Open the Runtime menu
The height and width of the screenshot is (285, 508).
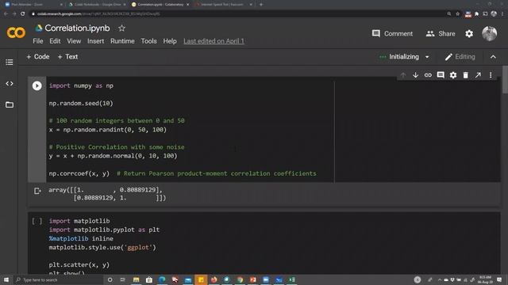pos(122,41)
